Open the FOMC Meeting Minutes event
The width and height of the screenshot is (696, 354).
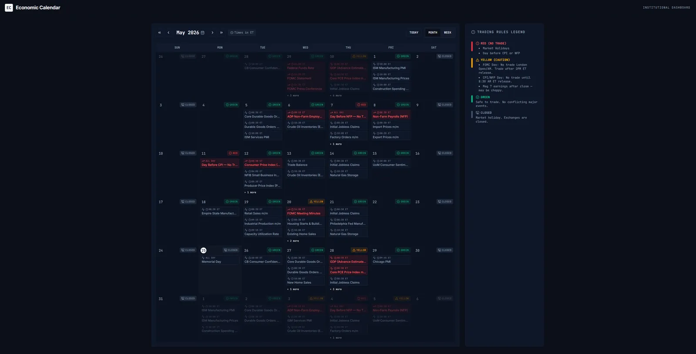click(305, 212)
